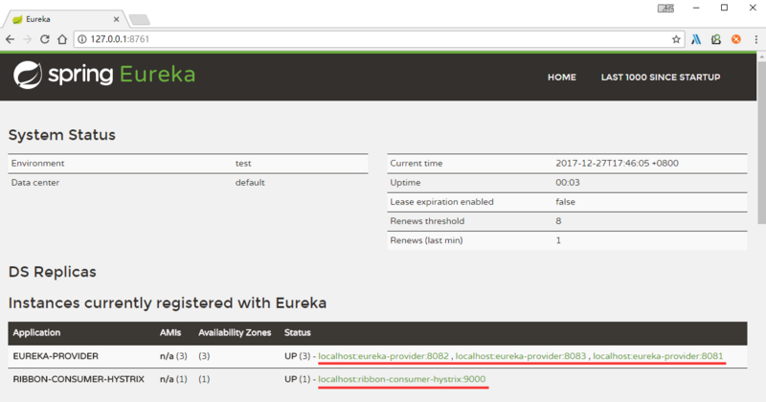Viewport: 766px width, 402px height.
Task: Minimize the browser window
Action: pyautogui.click(x=696, y=8)
